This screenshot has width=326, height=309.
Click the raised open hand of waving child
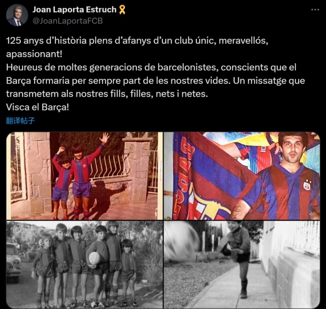104,138
